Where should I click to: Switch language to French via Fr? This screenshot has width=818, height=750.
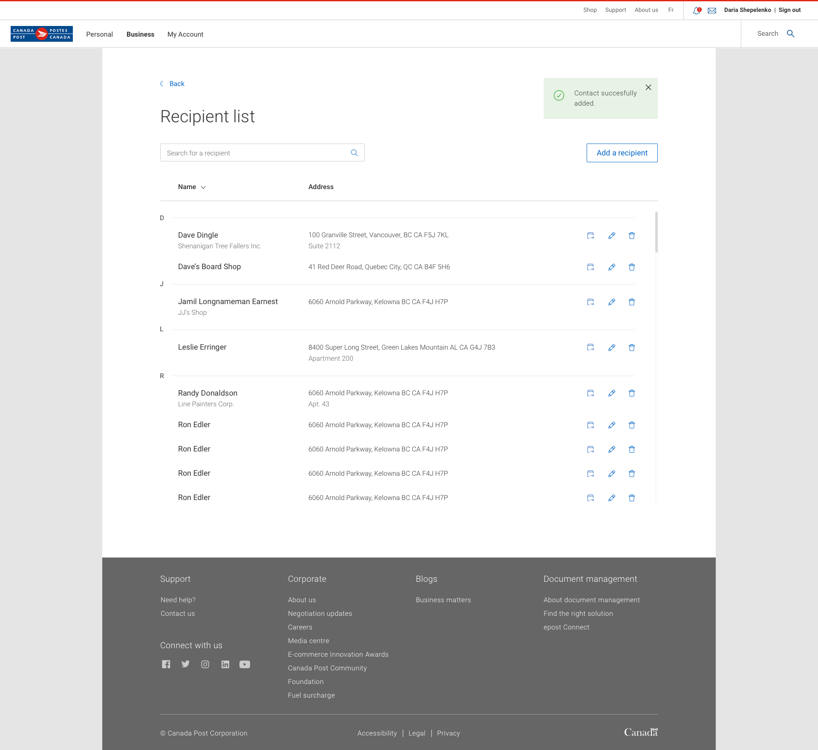[671, 10]
